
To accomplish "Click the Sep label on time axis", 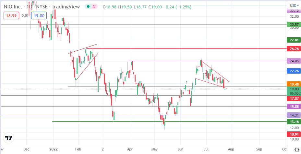I will pos(259,149).
